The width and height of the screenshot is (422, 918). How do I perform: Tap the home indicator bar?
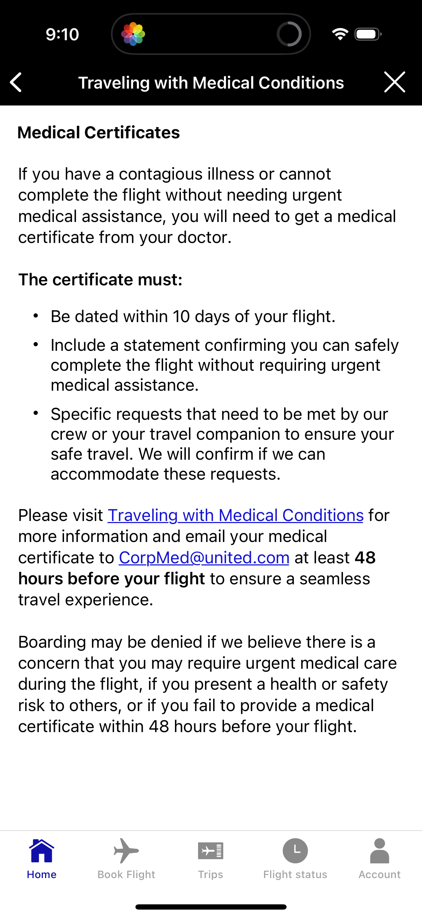click(211, 907)
